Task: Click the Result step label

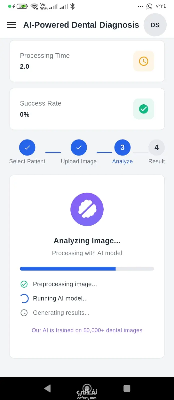Action: click(156, 161)
